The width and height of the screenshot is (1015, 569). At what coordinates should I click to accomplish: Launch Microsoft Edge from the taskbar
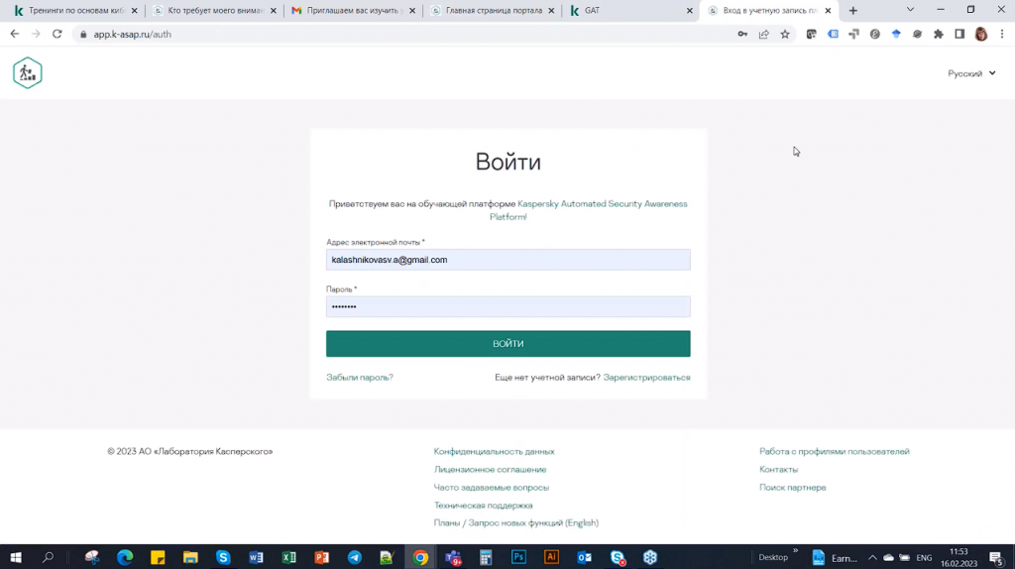(x=125, y=557)
